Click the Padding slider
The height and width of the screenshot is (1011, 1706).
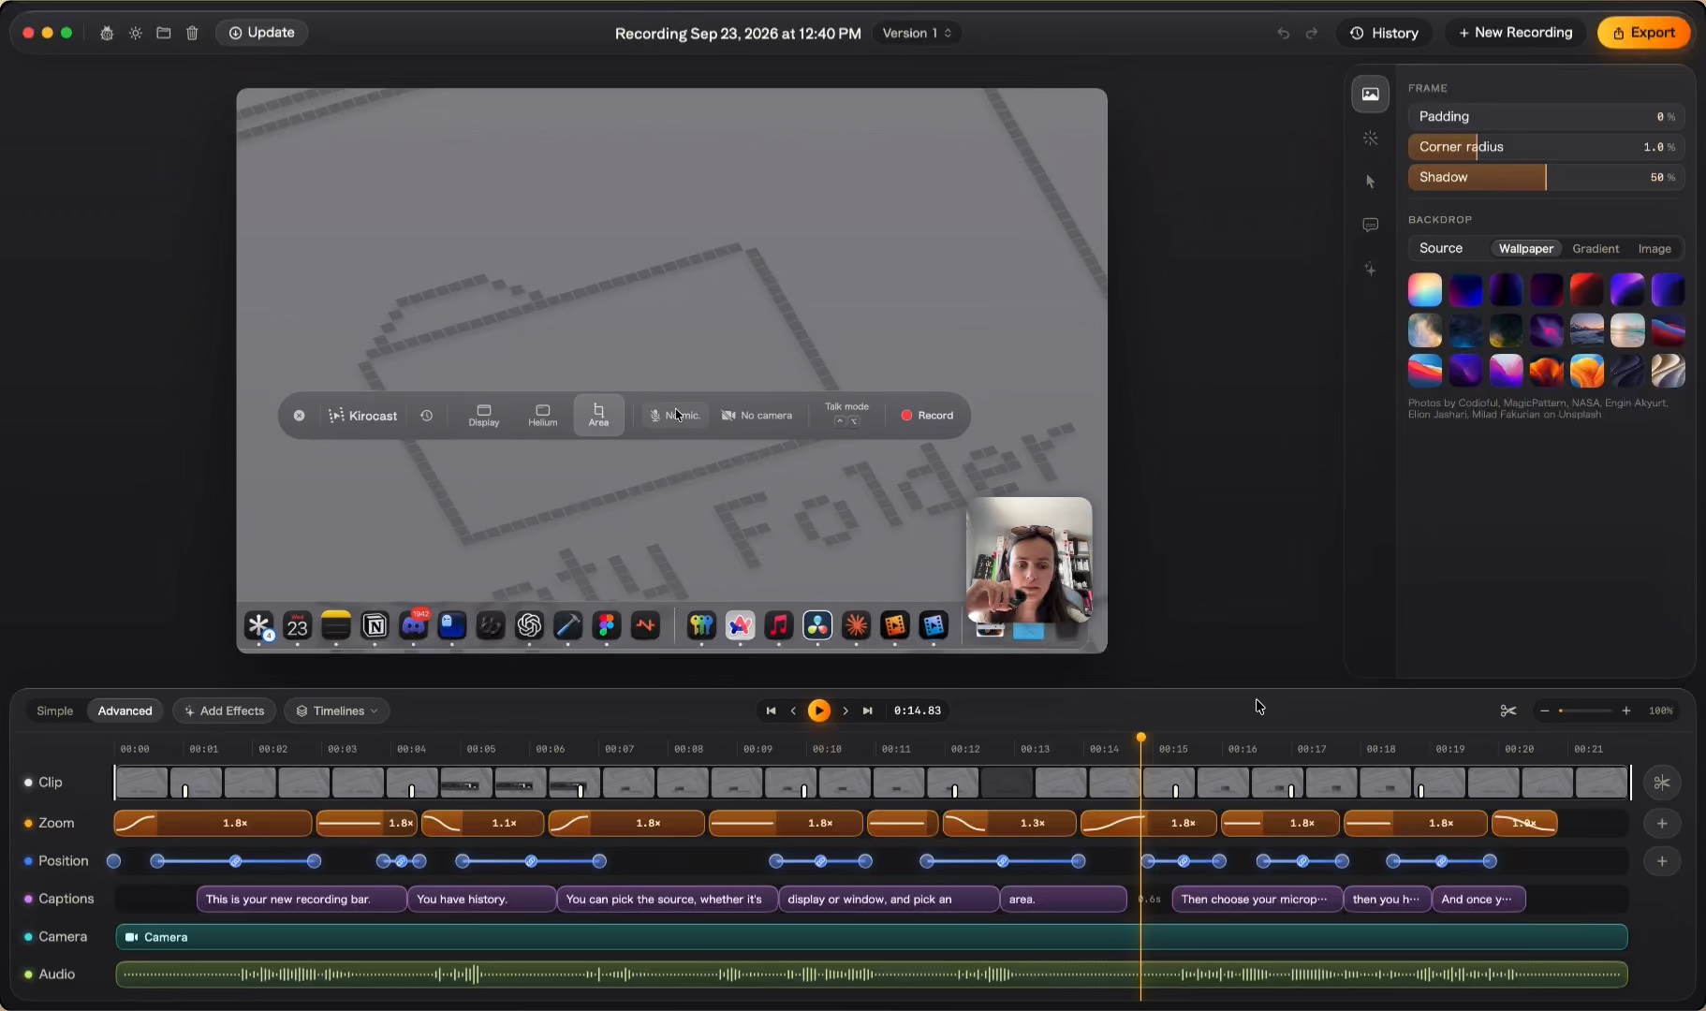click(x=1546, y=117)
